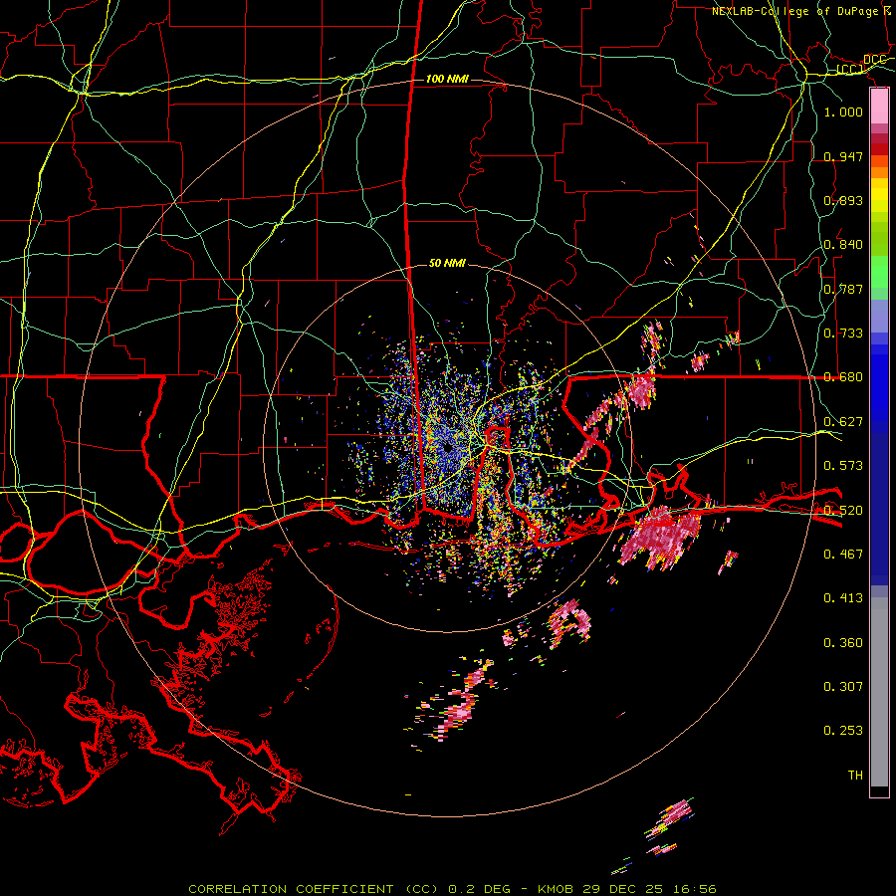The height and width of the screenshot is (896, 896).
Task: Click the NEXLAB-College of DuPage credit text
Action: (x=794, y=11)
